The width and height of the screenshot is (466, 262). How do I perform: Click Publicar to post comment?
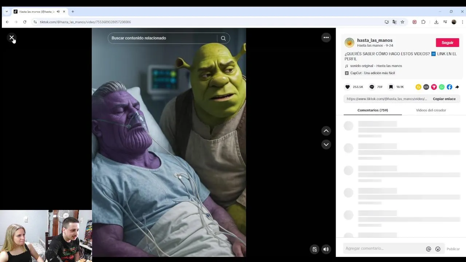point(453,249)
